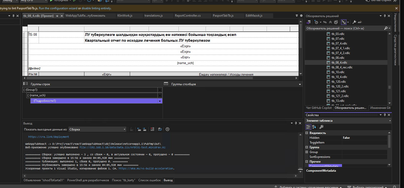Sort properties alphabetically
The image size is (404, 188).
coord(314,127)
